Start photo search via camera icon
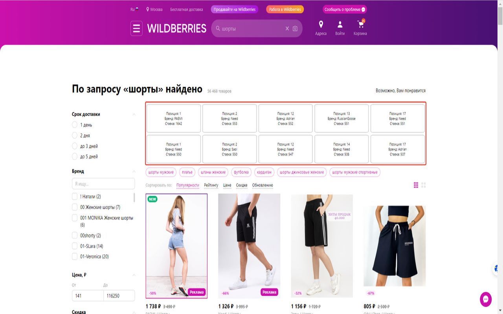 [295, 29]
